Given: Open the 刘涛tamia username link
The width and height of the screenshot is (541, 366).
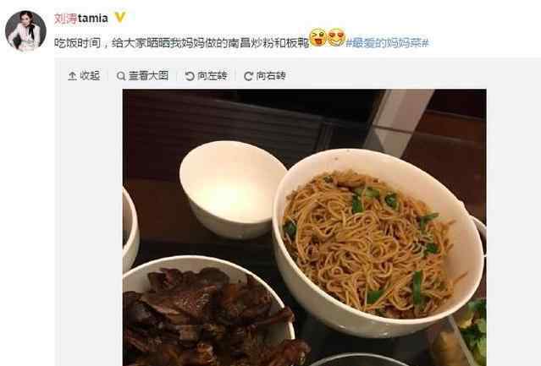Looking at the screenshot, I should point(81,19).
